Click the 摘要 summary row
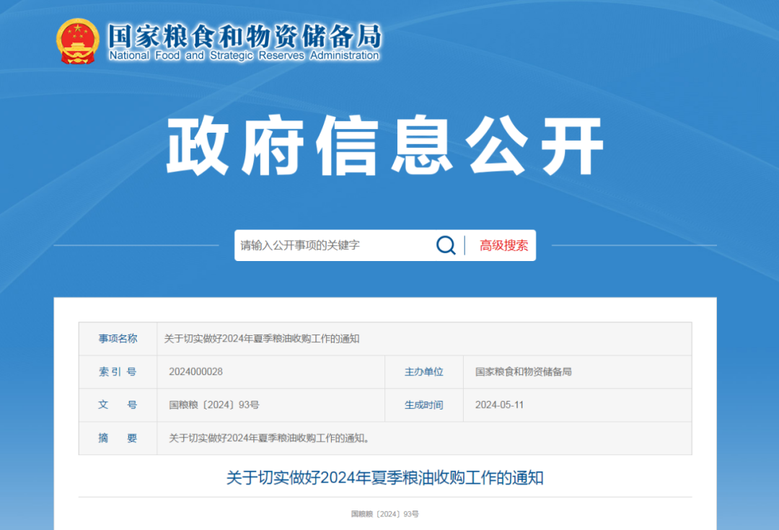Screen dimensions: 779x530 tap(118, 438)
